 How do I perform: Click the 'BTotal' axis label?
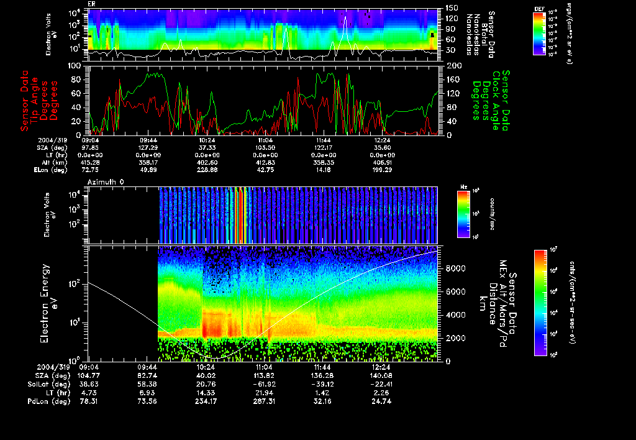coord(484,35)
